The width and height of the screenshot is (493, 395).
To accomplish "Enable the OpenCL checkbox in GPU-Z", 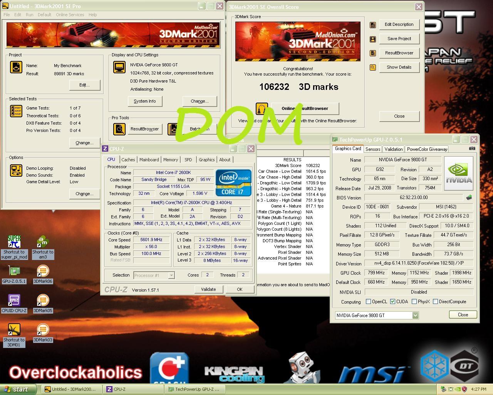I will tap(368, 302).
